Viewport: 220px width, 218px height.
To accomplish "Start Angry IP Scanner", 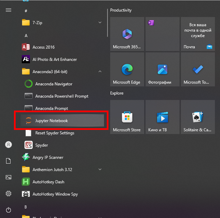I will (48, 157).
